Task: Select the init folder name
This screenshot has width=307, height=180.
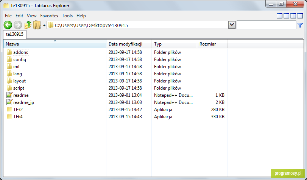Action: click(16, 67)
